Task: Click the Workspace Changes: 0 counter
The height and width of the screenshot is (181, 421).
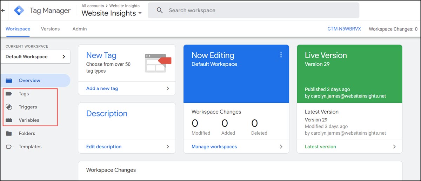Action: pyautogui.click(x=393, y=29)
